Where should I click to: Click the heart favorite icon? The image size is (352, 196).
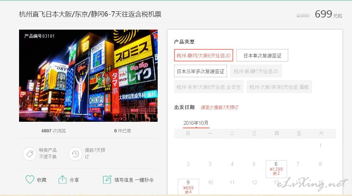click(x=30, y=180)
